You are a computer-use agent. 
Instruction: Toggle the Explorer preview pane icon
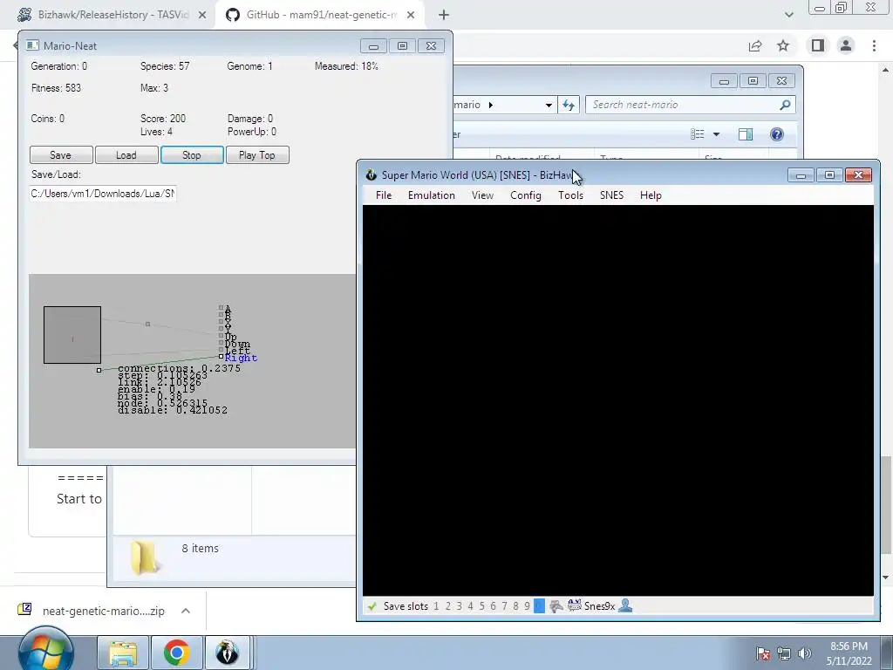746,134
